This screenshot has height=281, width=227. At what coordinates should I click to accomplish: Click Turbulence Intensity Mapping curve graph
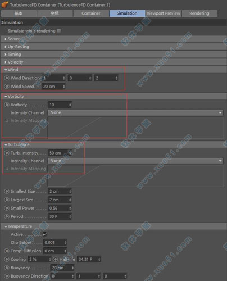(135, 176)
